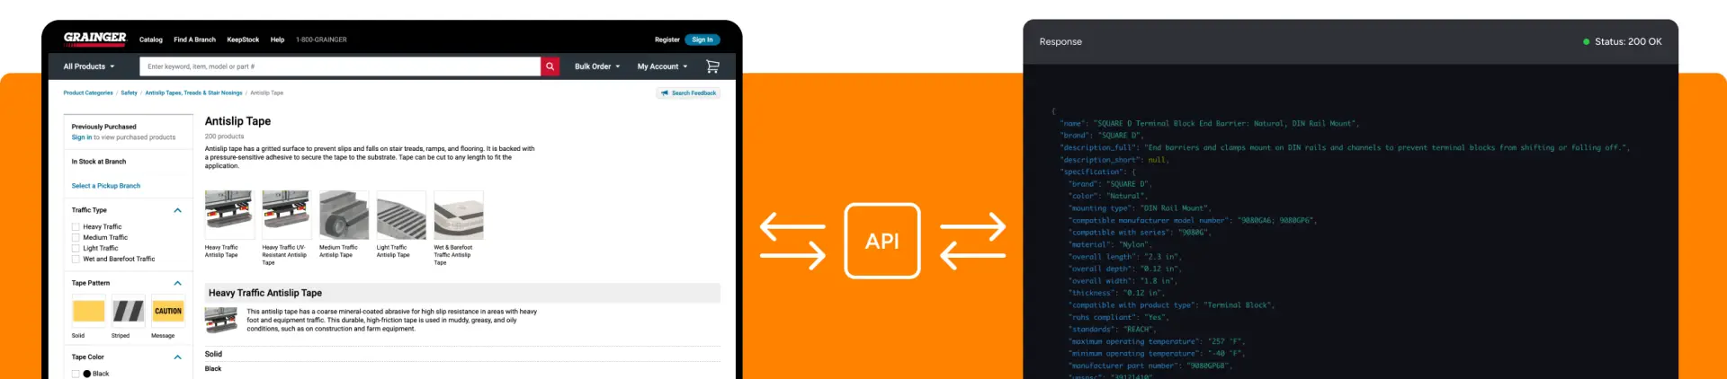The height and width of the screenshot is (379, 1727).
Task: Click the Search Feedback button
Action: (x=688, y=93)
